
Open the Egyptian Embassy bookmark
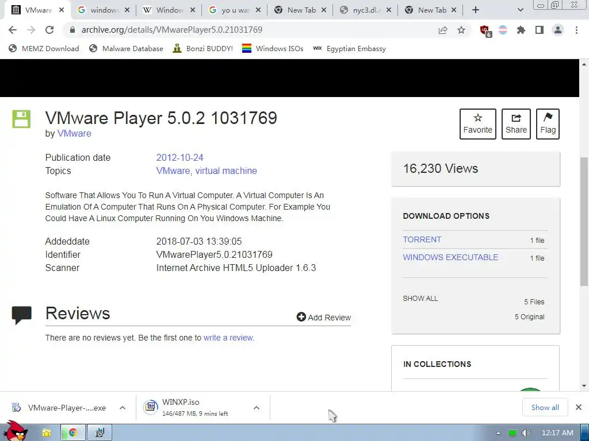pos(349,48)
